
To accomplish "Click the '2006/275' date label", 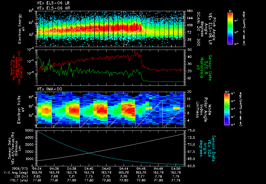I will tap(20, 169).
